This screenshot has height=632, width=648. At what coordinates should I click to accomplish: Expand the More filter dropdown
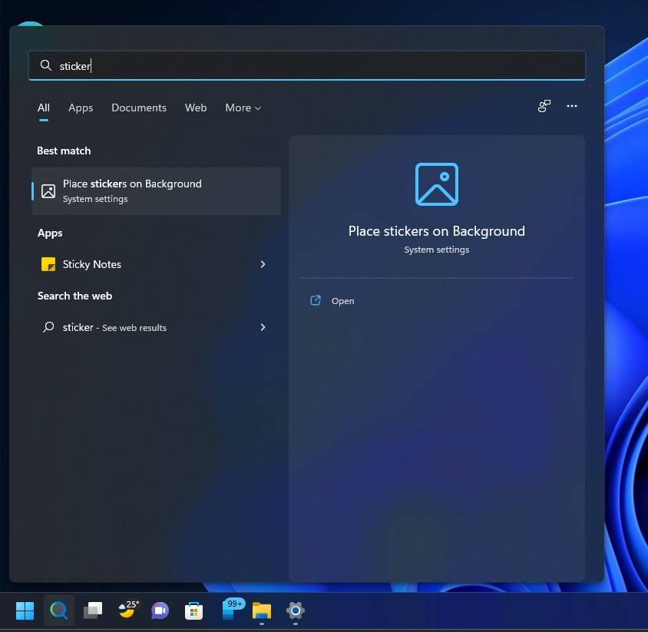point(243,108)
